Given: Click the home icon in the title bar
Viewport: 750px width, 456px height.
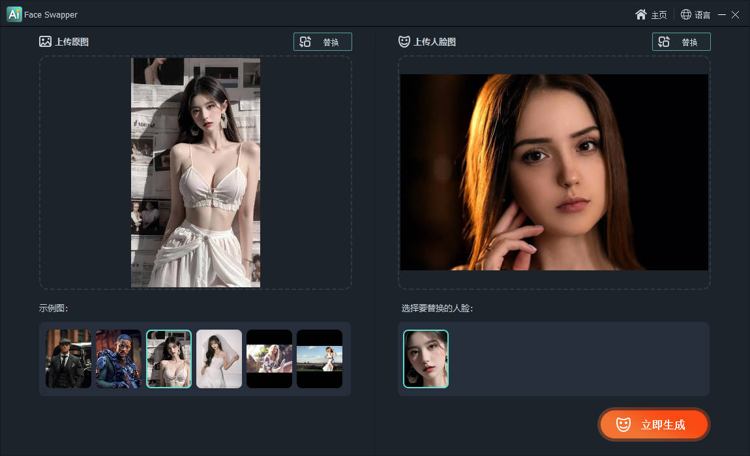Looking at the screenshot, I should pos(641,14).
